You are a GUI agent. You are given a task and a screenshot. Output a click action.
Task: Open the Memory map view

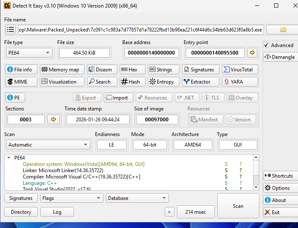point(62,70)
